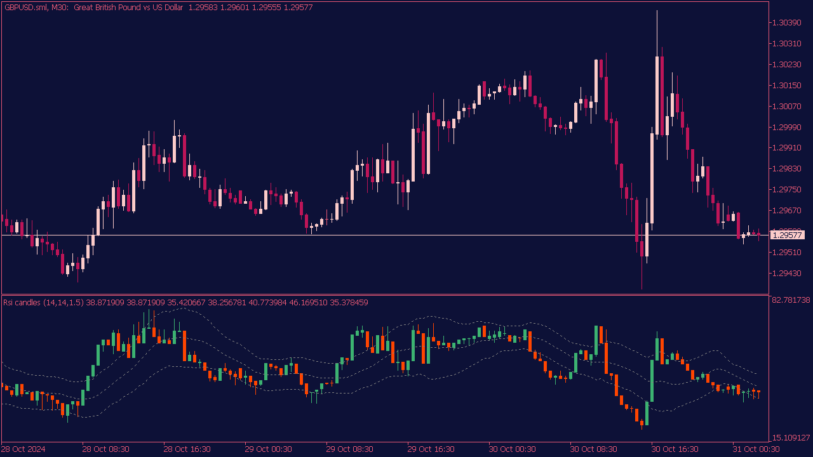Click the 1.30390 price axis label

[786, 23]
